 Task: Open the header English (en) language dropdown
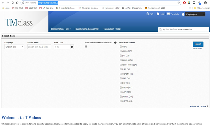tap(195, 14)
